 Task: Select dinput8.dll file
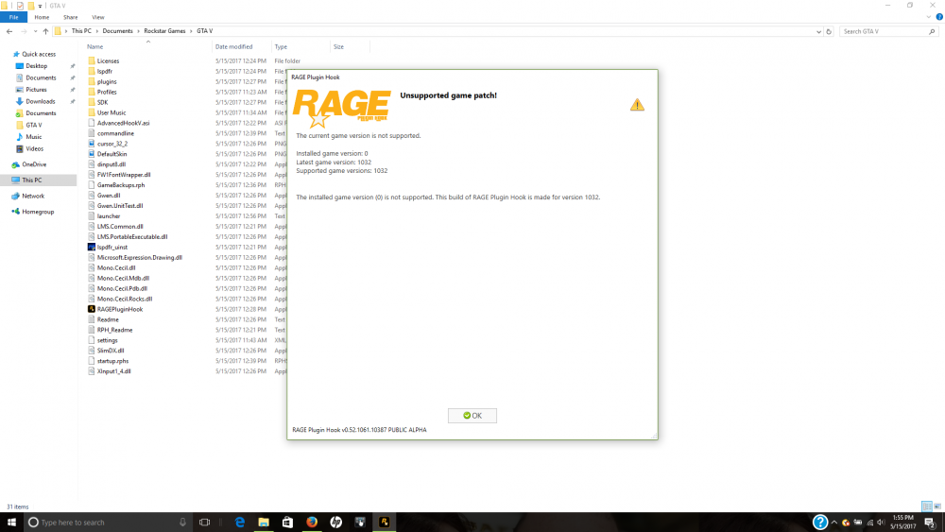tap(111, 164)
